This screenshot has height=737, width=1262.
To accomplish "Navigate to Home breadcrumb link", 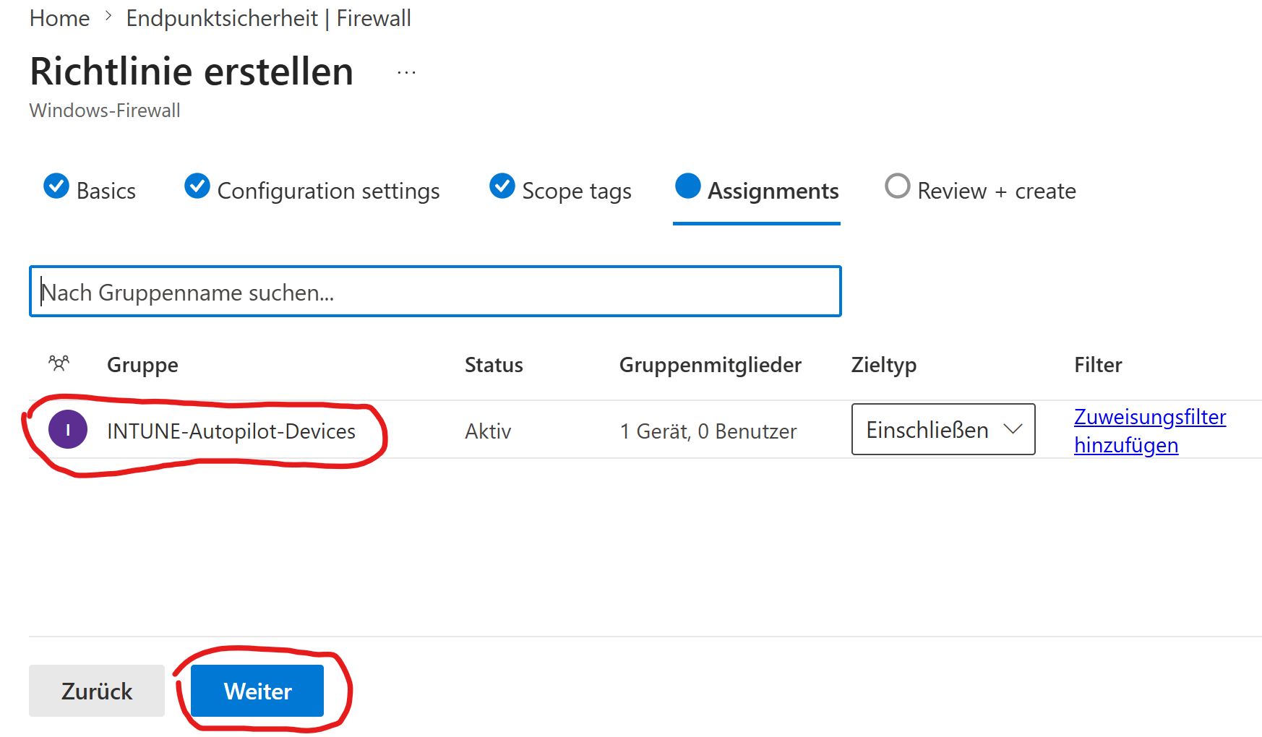I will [59, 18].
